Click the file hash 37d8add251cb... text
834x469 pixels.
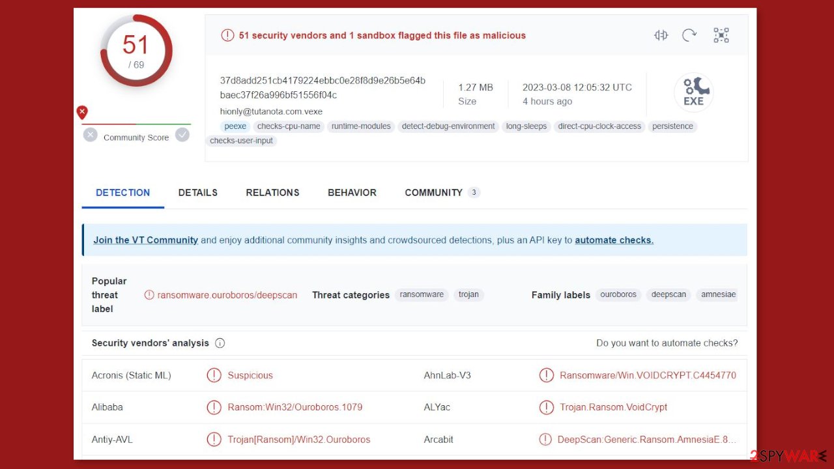(x=323, y=87)
